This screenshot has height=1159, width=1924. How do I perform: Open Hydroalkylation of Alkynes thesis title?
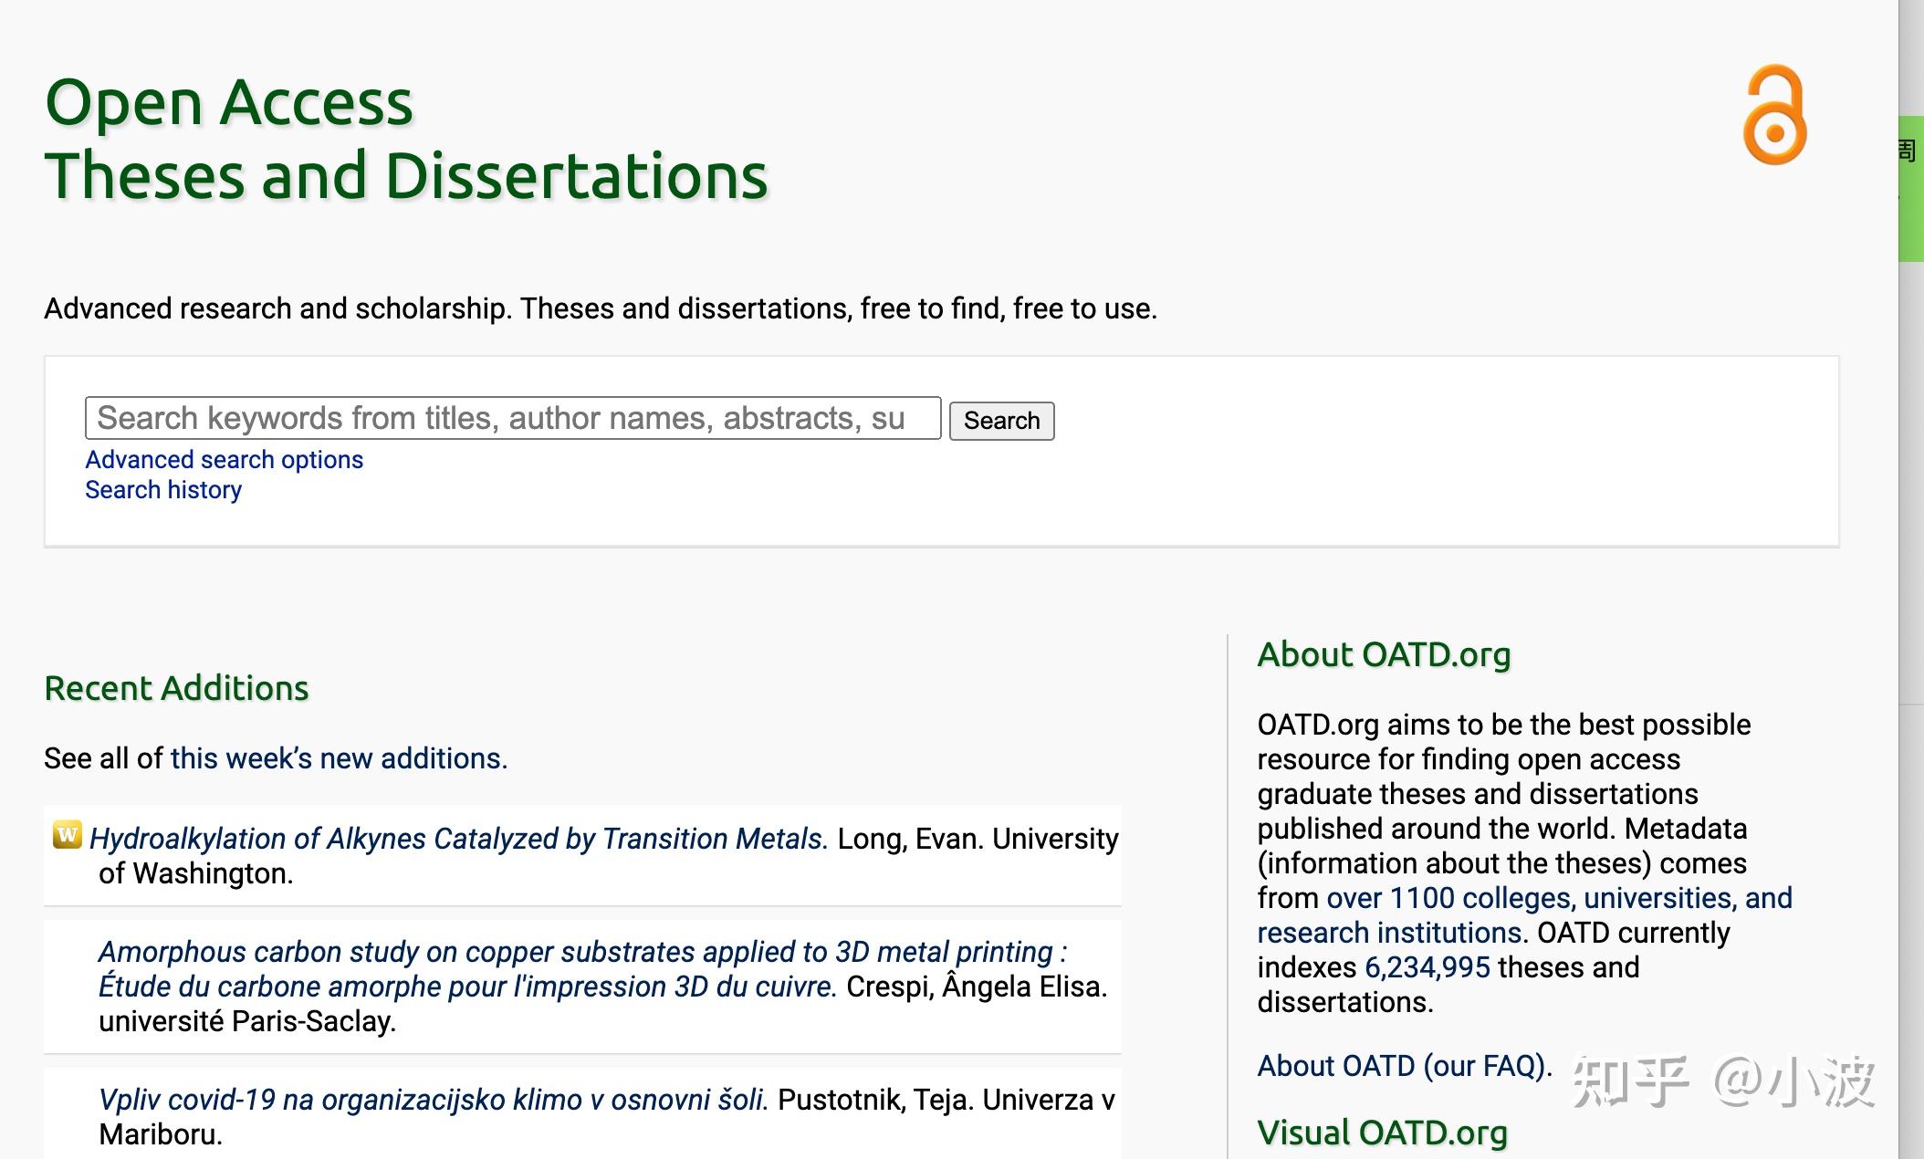point(458,839)
